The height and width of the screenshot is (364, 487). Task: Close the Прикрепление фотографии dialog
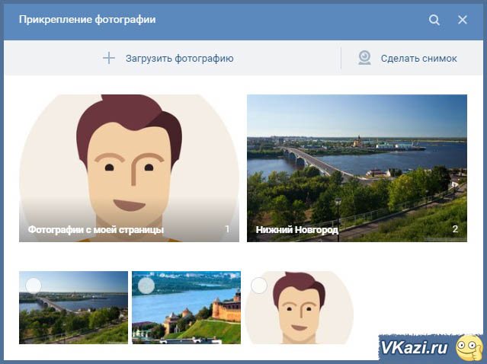point(463,20)
